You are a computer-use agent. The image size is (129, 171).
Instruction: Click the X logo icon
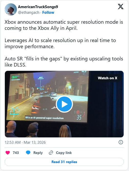(121, 7)
